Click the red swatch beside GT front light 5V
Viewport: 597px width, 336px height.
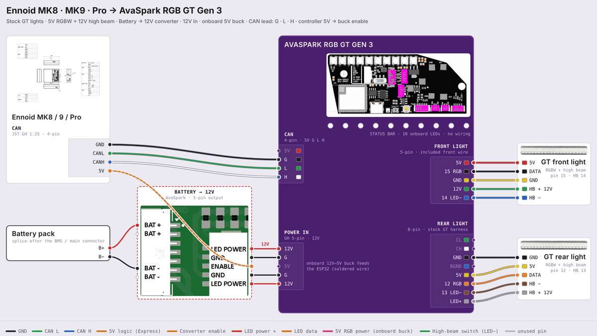click(x=524, y=163)
